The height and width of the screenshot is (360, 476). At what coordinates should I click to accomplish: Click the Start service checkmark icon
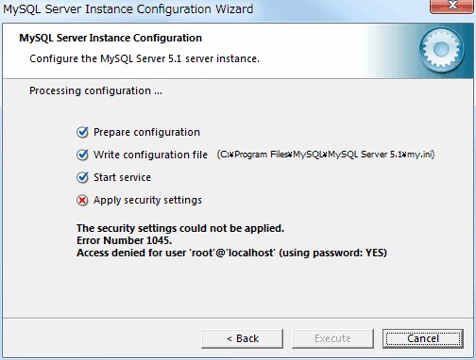pyautogui.click(x=82, y=177)
